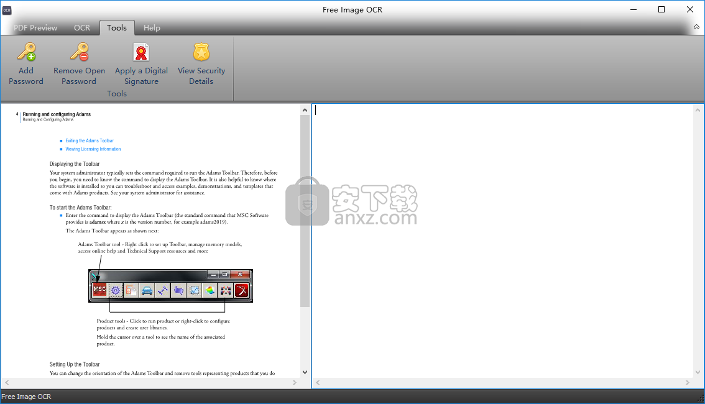Open the Help tab
Viewport: 705px width, 404px height.
click(152, 28)
